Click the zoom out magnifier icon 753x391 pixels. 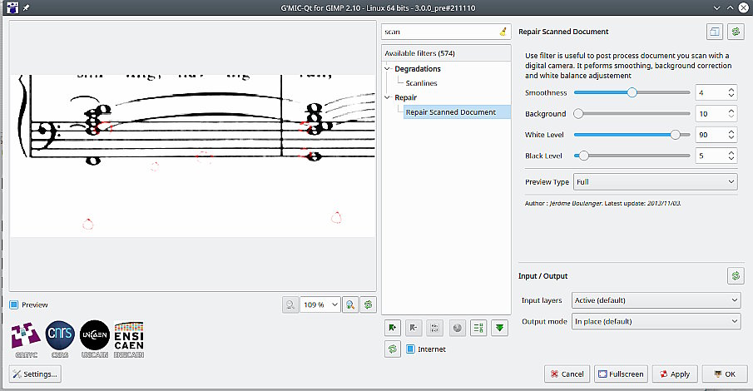click(x=290, y=304)
